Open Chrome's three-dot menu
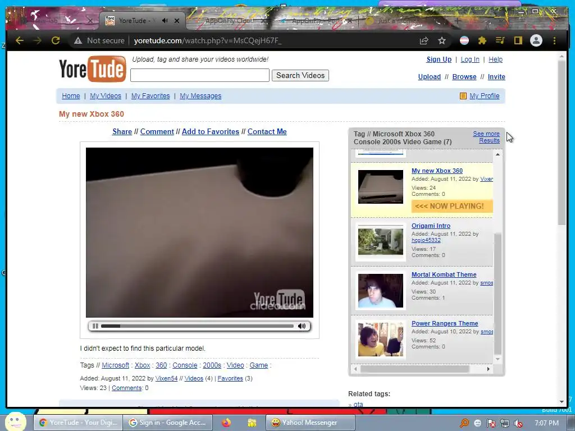 click(x=554, y=40)
